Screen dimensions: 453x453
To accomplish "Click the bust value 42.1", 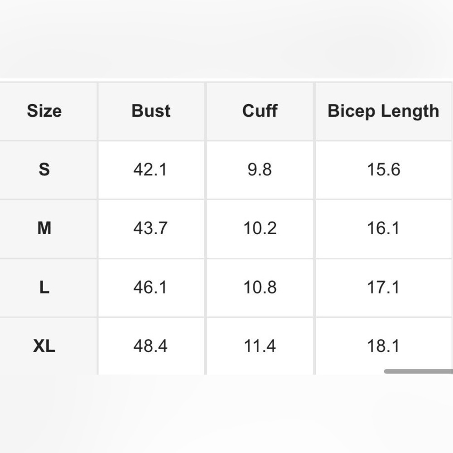I will 150,169.
